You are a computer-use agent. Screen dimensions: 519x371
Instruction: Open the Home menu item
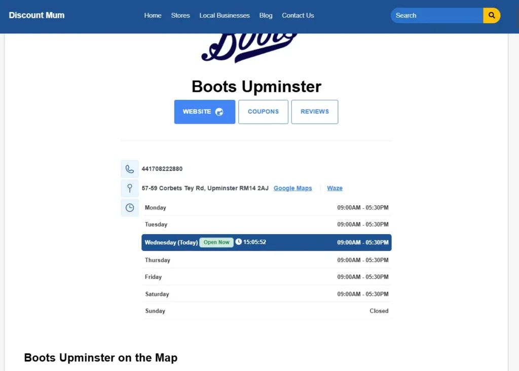point(153,16)
